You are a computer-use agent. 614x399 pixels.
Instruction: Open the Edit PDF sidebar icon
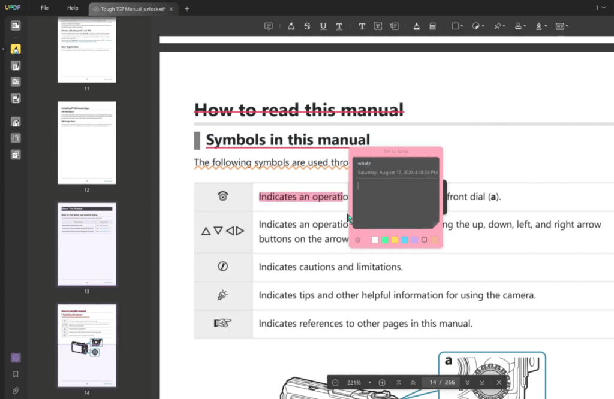(x=16, y=66)
